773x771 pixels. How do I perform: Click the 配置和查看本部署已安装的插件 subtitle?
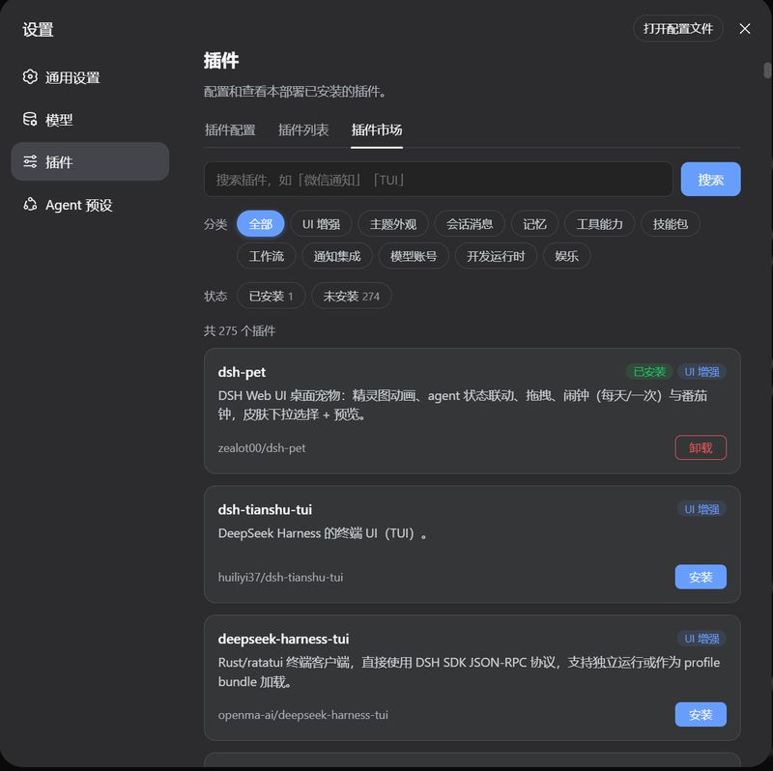coord(295,91)
